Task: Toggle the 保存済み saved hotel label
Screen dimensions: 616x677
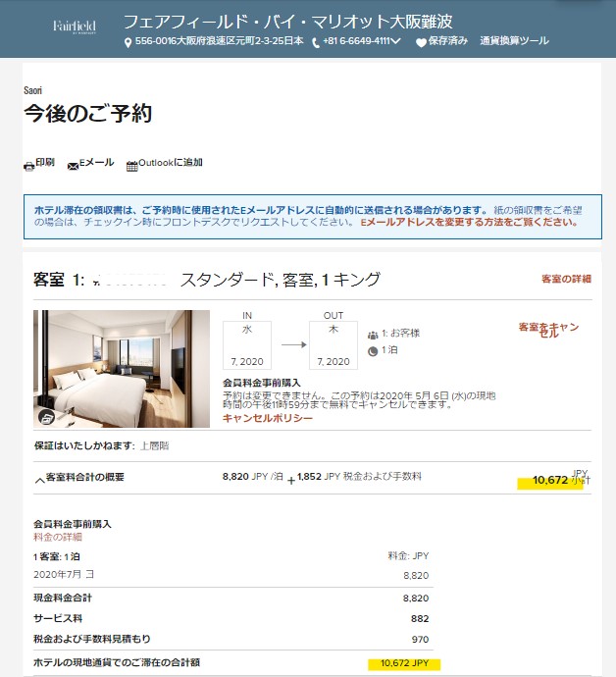Action: click(x=447, y=41)
